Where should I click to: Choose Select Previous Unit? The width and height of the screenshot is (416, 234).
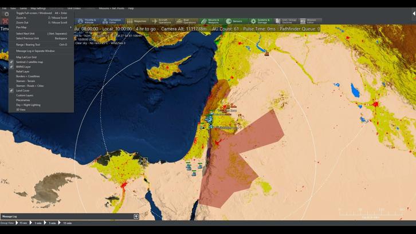[41, 38]
